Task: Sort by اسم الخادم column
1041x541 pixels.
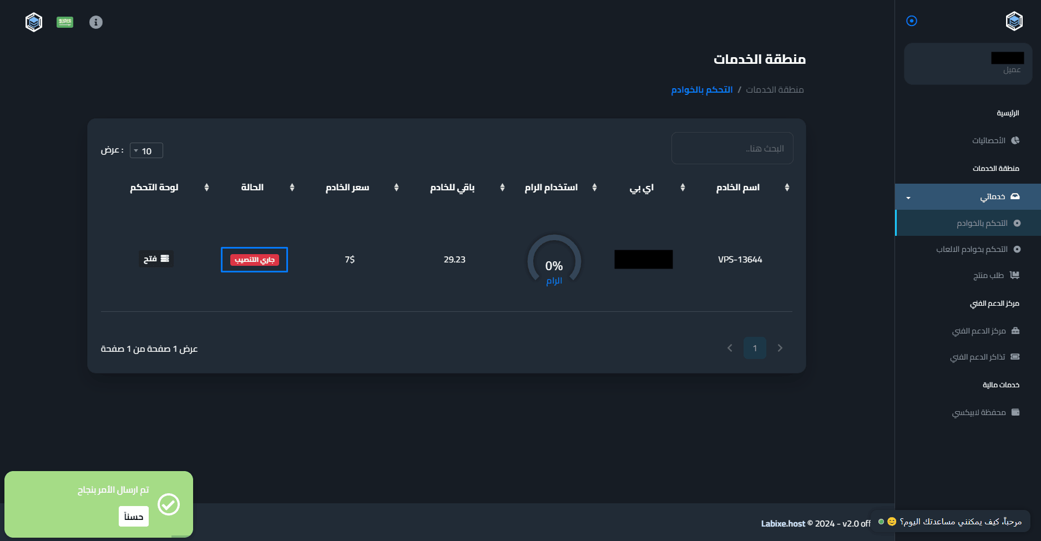Action: [x=787, y=188]
